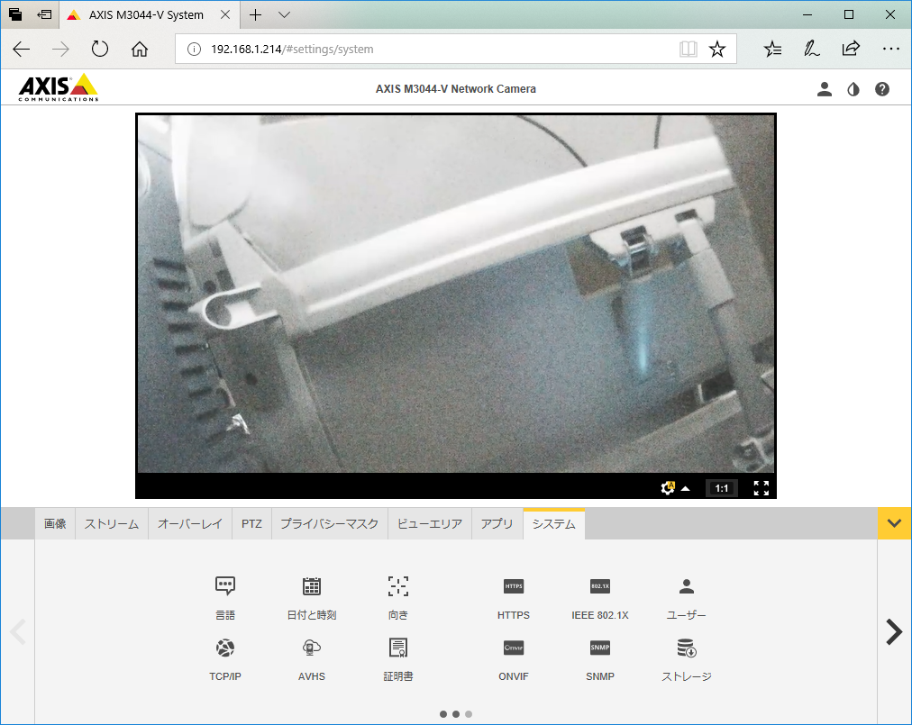Open the 言語 language settings icon

pos(225,586)
